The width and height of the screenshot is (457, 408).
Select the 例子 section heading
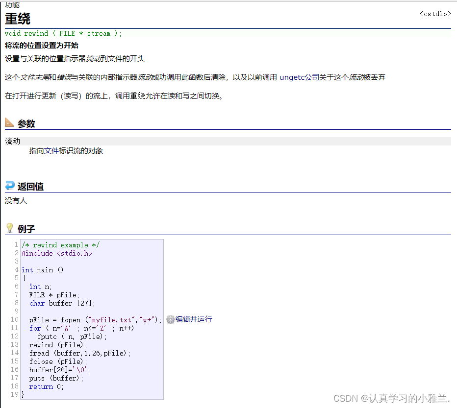[x=26, y=229]
